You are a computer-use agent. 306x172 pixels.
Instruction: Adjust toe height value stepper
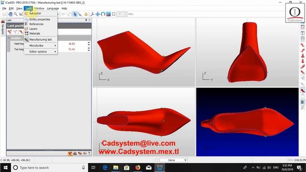pos(89,49)
